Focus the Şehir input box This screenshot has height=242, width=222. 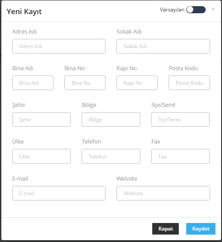[x=41, y=120]
